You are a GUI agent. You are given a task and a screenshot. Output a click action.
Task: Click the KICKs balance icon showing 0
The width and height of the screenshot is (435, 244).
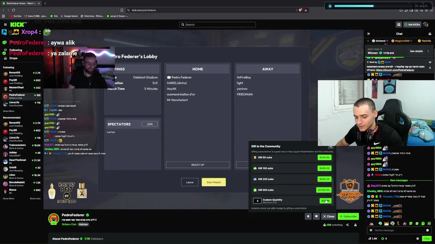coord(384,239)
